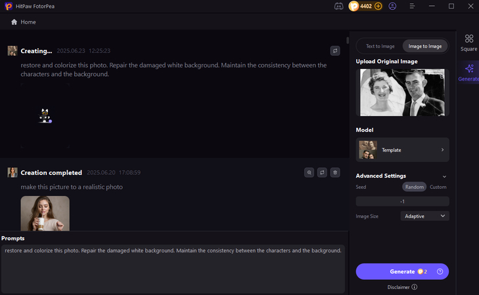Screen dimensions: 479x295
Task: Regenerate the completed creation entry
Action: pyautogui.click(x=322, y=172)
